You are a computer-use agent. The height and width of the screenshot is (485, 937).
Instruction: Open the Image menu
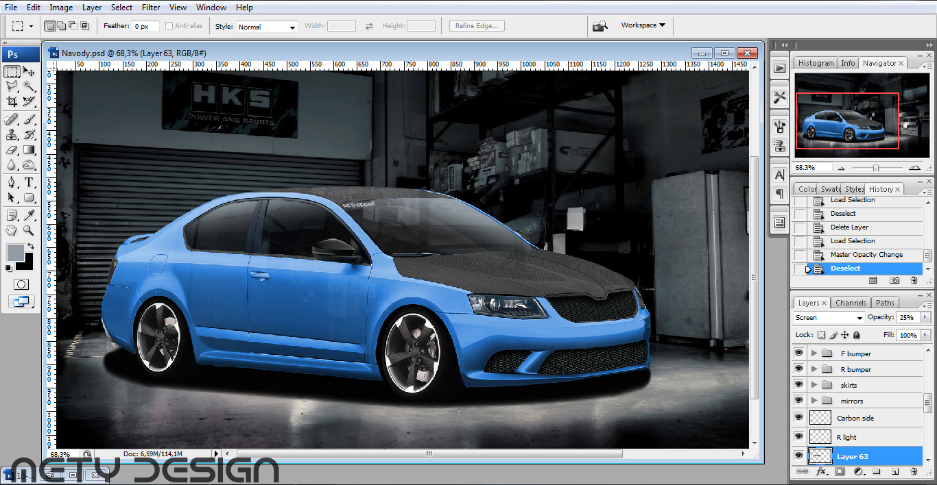(x=61, y=8)
